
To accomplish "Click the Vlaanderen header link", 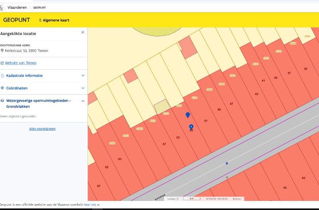I will [x=17, y=8].
